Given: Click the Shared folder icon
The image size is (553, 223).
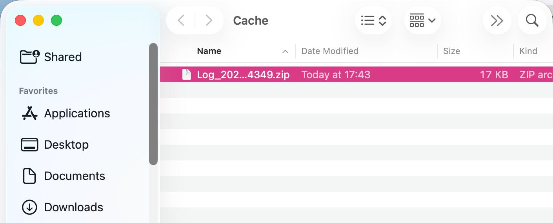Looking at the screenshot, I should point(30,57).
